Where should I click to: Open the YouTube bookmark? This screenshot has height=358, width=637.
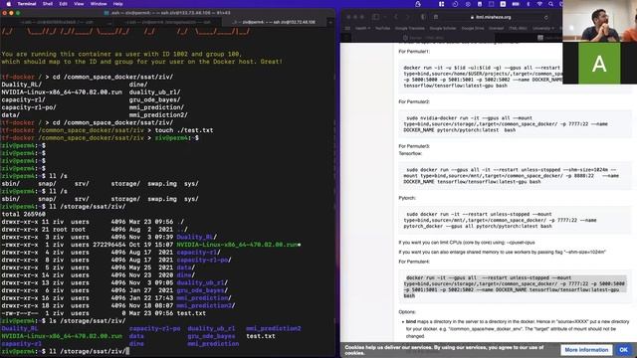(382, 29)
